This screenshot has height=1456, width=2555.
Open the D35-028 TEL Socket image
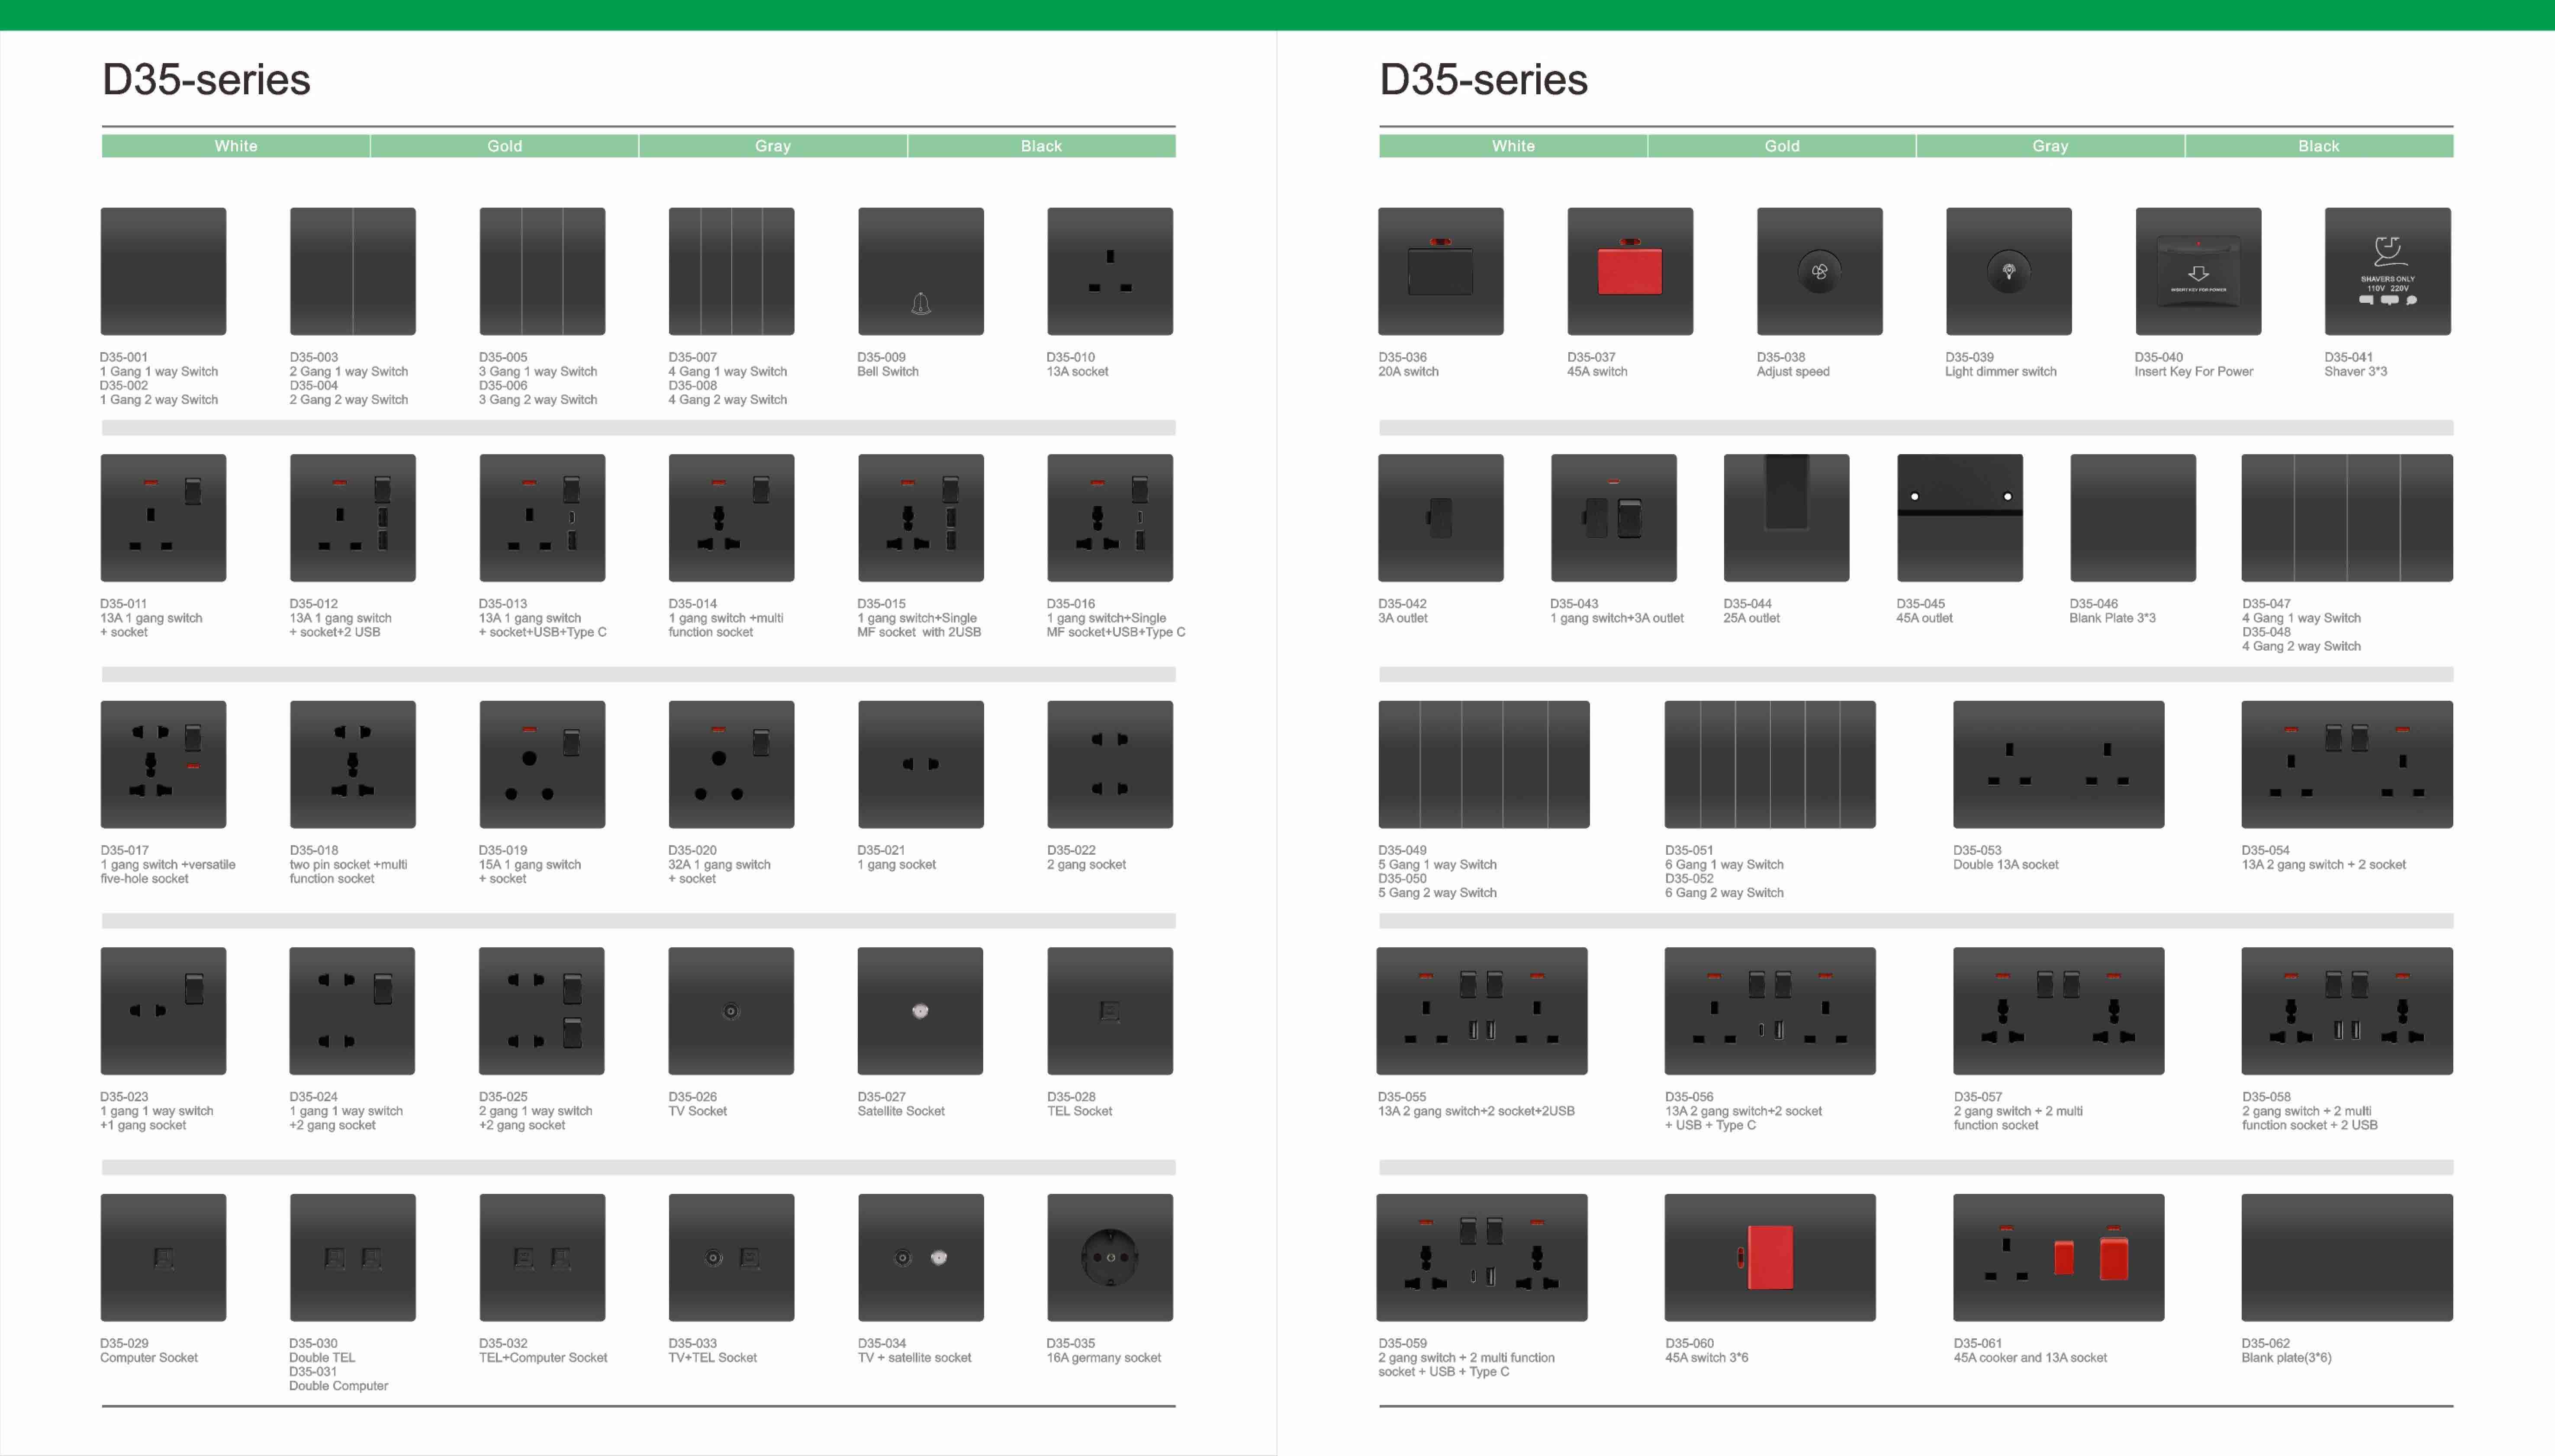(1110, 1011)
